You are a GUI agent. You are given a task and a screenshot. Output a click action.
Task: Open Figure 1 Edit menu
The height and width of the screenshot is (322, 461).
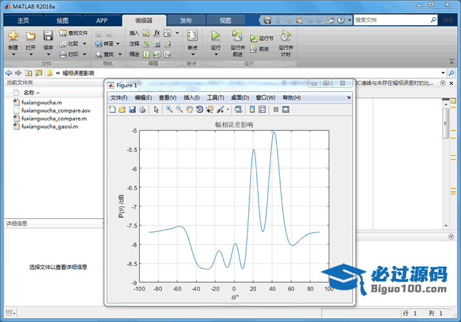pos(143,98)
